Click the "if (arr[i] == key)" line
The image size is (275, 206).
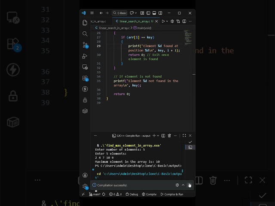(x=137, y=37)
